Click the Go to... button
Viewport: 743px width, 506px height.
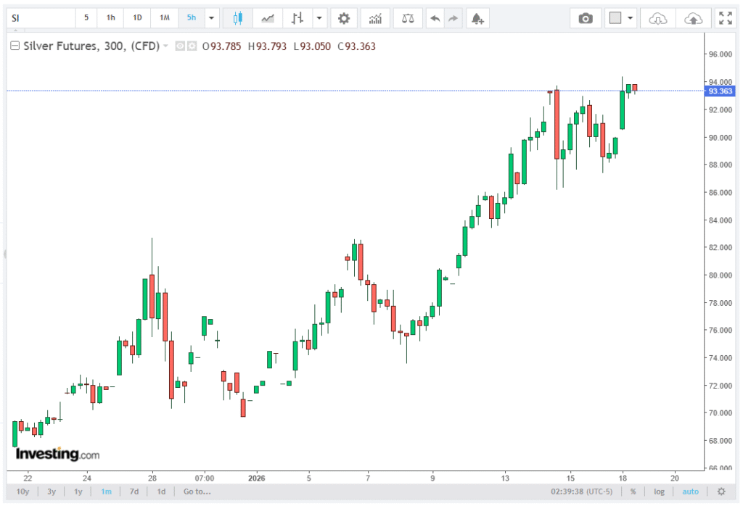(x=197, y=492)
